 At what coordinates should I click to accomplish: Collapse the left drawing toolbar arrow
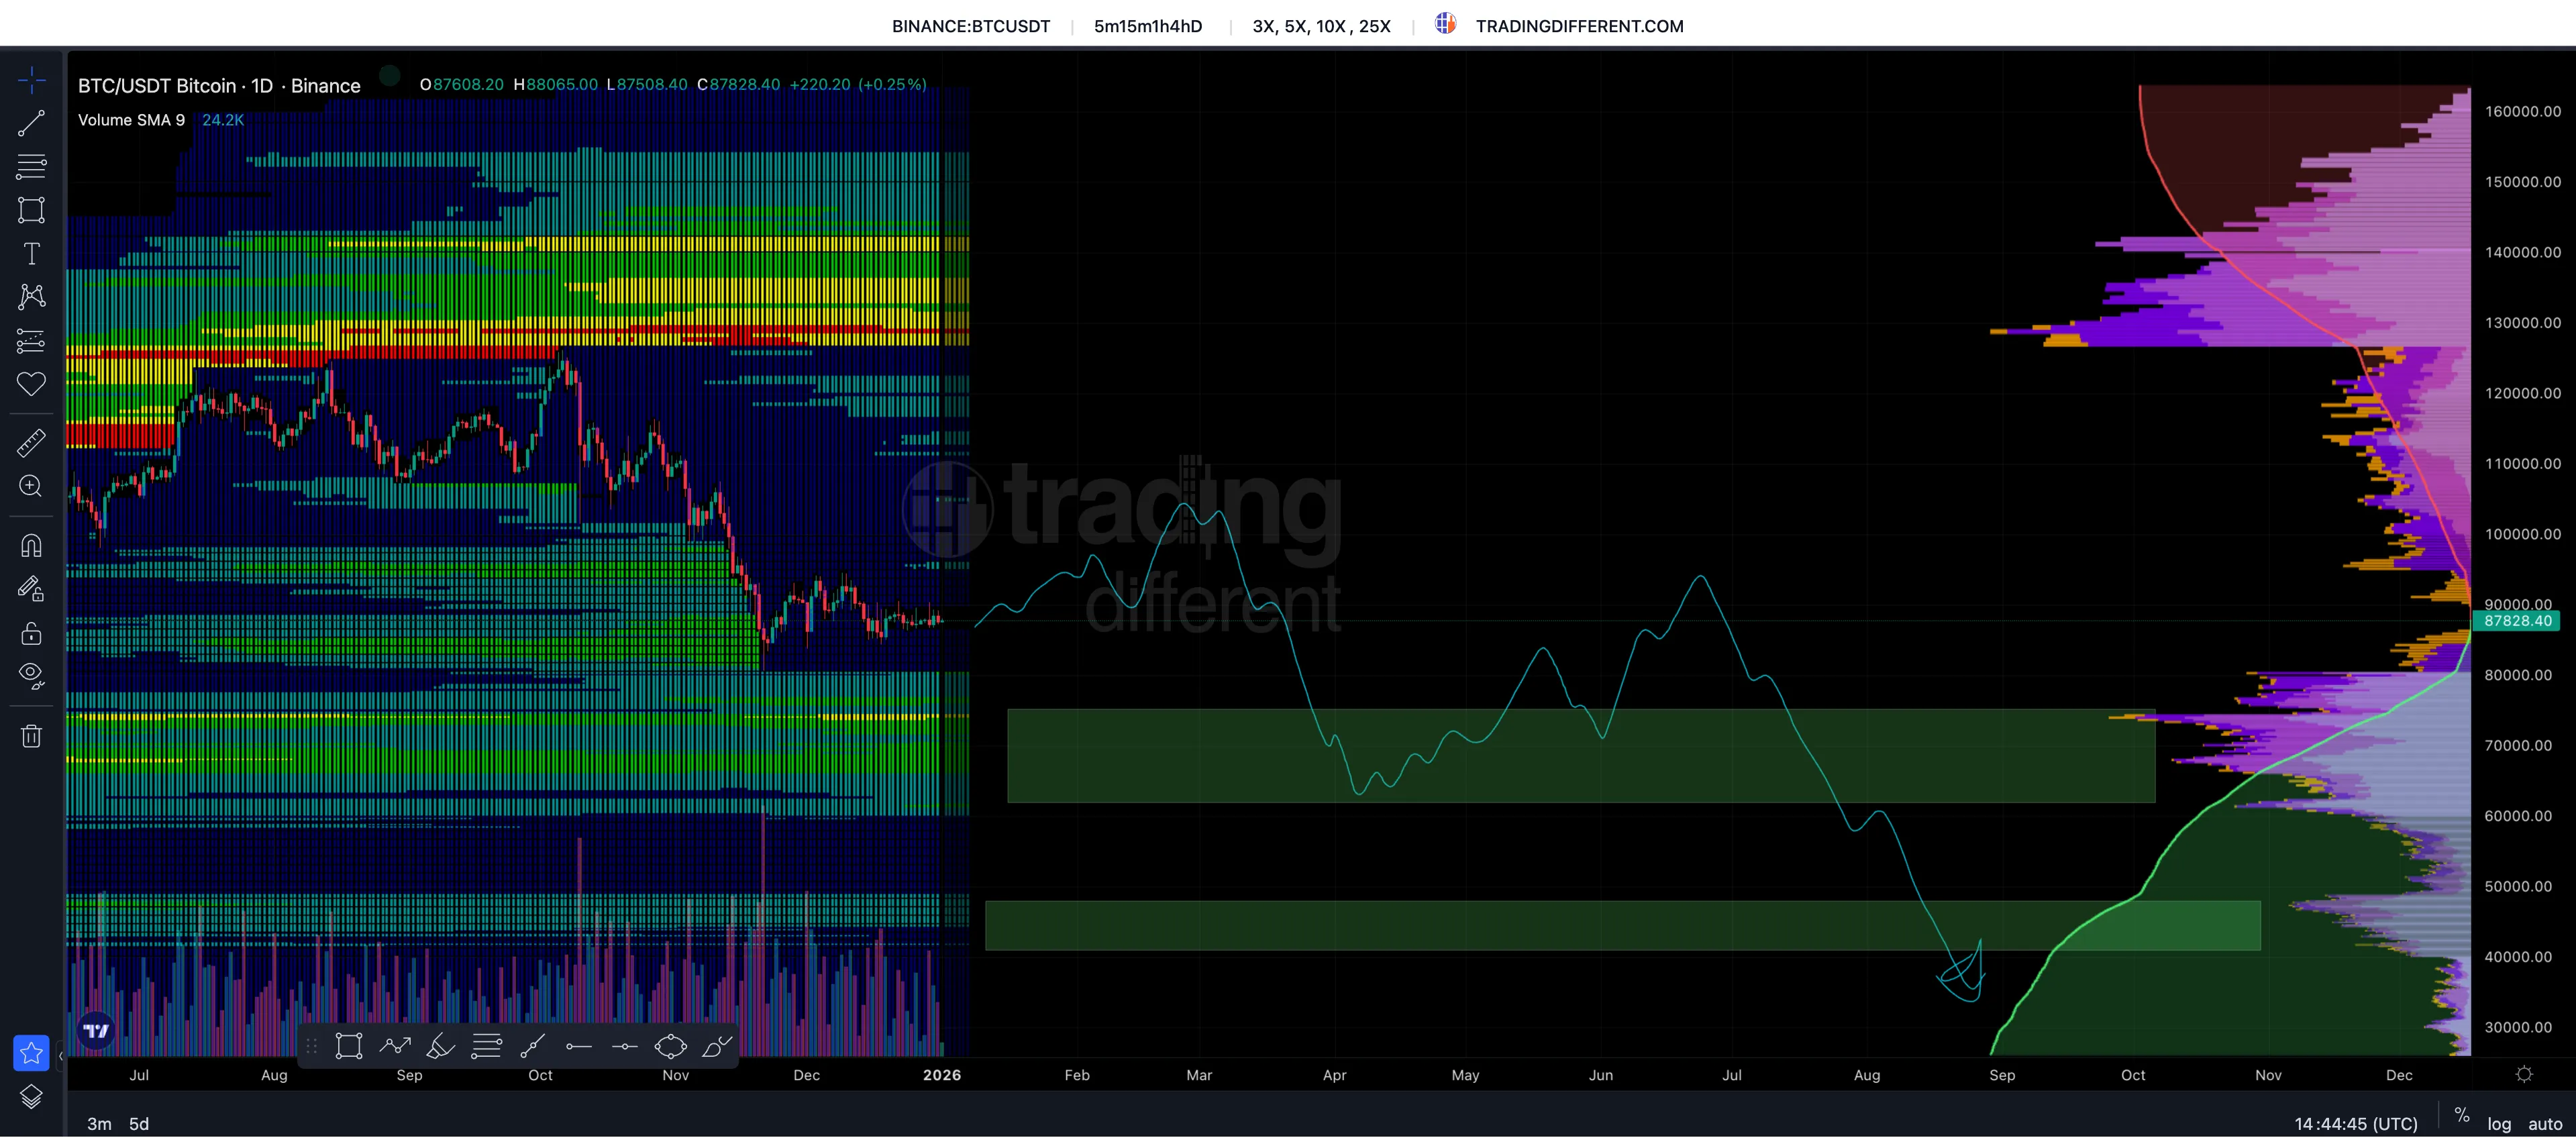(x=60, y=1055)
